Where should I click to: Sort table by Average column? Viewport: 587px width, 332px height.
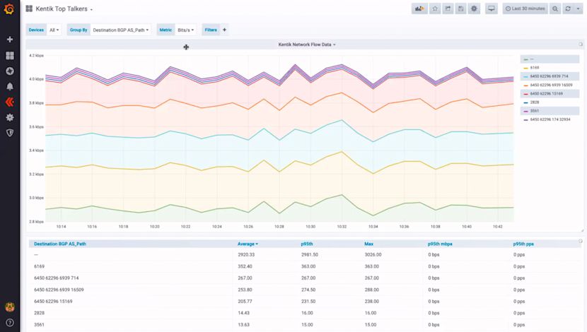tap(248, 244)
